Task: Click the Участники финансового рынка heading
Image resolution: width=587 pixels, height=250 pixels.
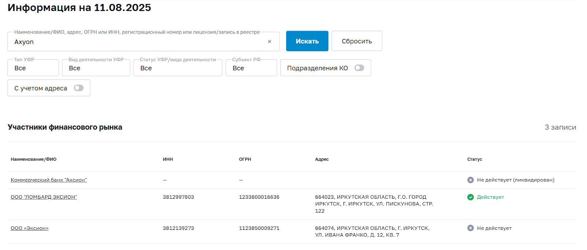Action: (x=65, y=127)
